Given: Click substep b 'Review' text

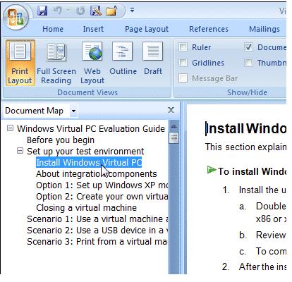Looking at the screenshot, I should [271, 235].
